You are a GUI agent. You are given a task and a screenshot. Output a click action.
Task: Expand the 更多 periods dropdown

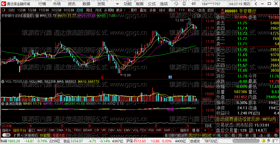coord(121,10)
